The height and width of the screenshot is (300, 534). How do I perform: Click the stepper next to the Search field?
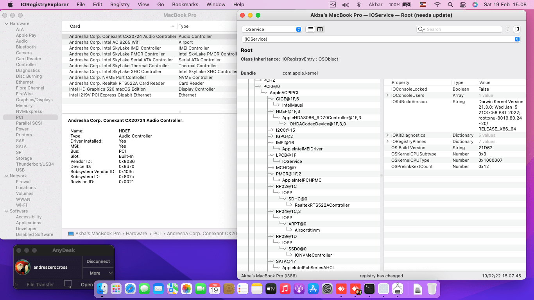pyautogui.click(x=508, y=29)
